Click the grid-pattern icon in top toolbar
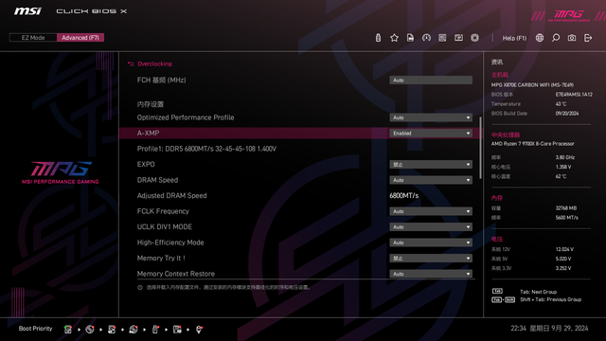Viewport: 606px width, 341px height. click(x=442, y=38)
